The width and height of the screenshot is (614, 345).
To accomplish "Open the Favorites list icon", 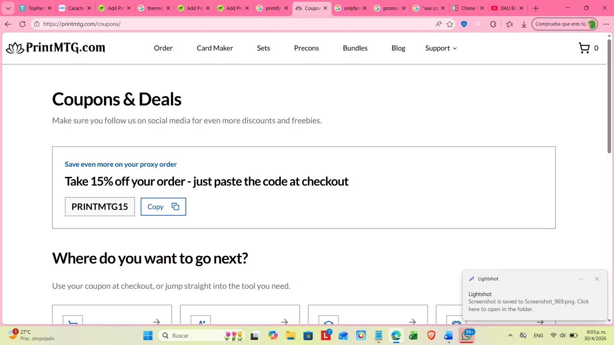I will (510, 24).
